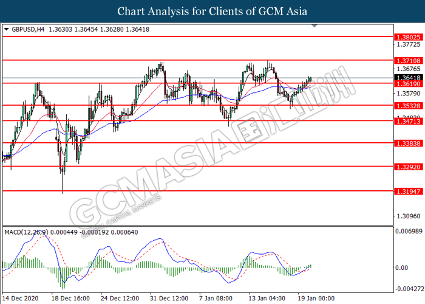Click the 24 Dec 12:00 time label
This screenshot has width=425, height=304.
[x=120, y=299]
